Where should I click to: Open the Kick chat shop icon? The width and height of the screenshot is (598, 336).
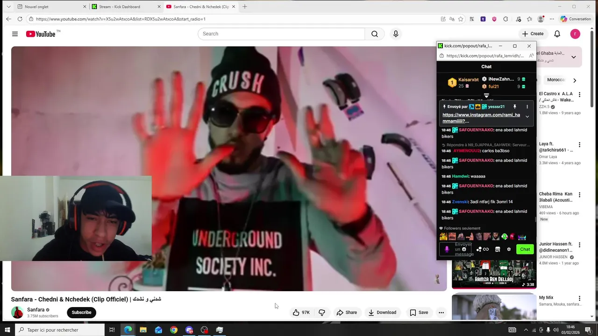(498, 249)
